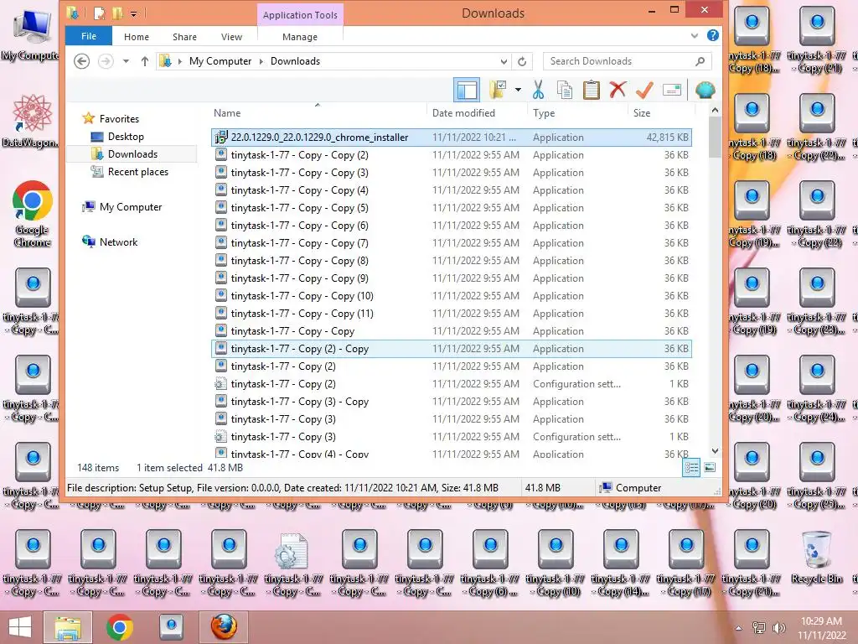This screenshot has width=858, height=644.
Task: Open My Computer desktop icon
Action: tap(33, 34)
